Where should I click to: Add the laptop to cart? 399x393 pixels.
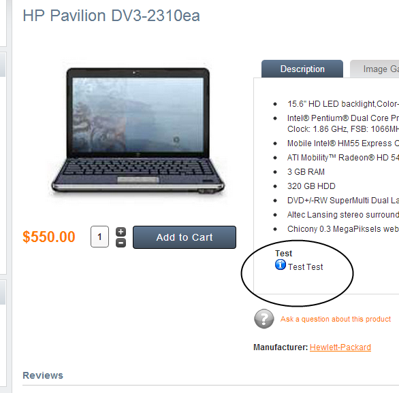point(185,237)
